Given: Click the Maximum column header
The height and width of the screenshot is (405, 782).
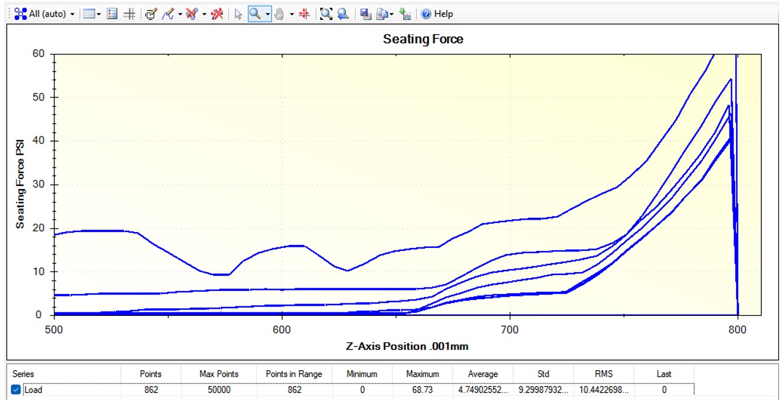Looking at the screenshot, I should 423,374.
